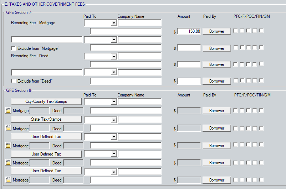The height and width of the screenshot is (189, 286).
Task: Click the lock icon beside State Tax Mortgage
Action: pyautogui.click(x=8, y=128)
